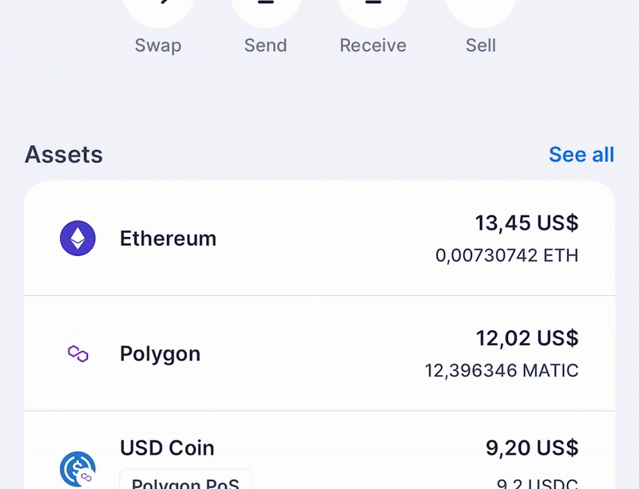The image size is (639, 489).
Task: Click the 0,00730742 ETH amount
Action: (506, 256)
